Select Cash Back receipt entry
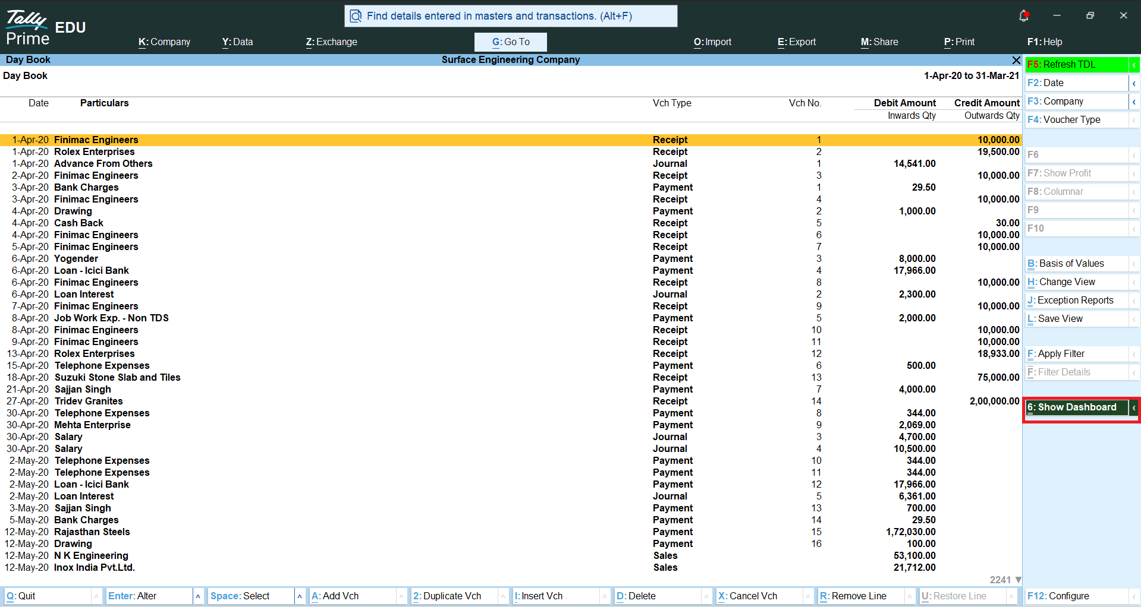This screenshot has width=1141, height=607. pos(511,223)
